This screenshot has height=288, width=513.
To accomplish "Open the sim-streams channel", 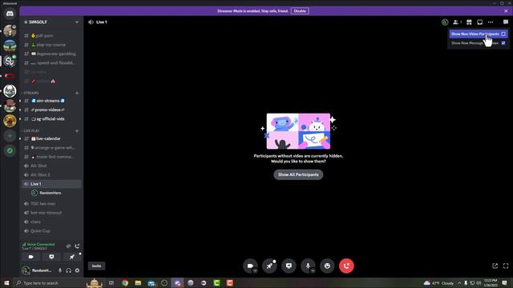I will pos(51,101).
